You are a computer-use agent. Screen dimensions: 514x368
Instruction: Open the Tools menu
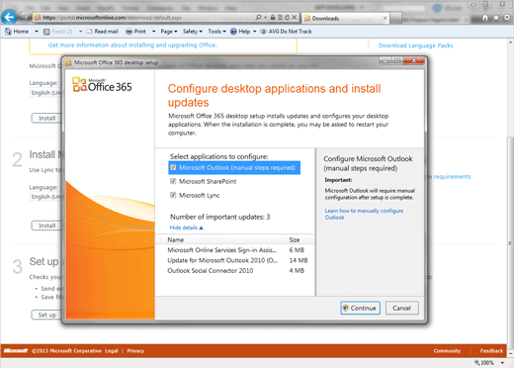pyautogui.click(x=216, y=32)
